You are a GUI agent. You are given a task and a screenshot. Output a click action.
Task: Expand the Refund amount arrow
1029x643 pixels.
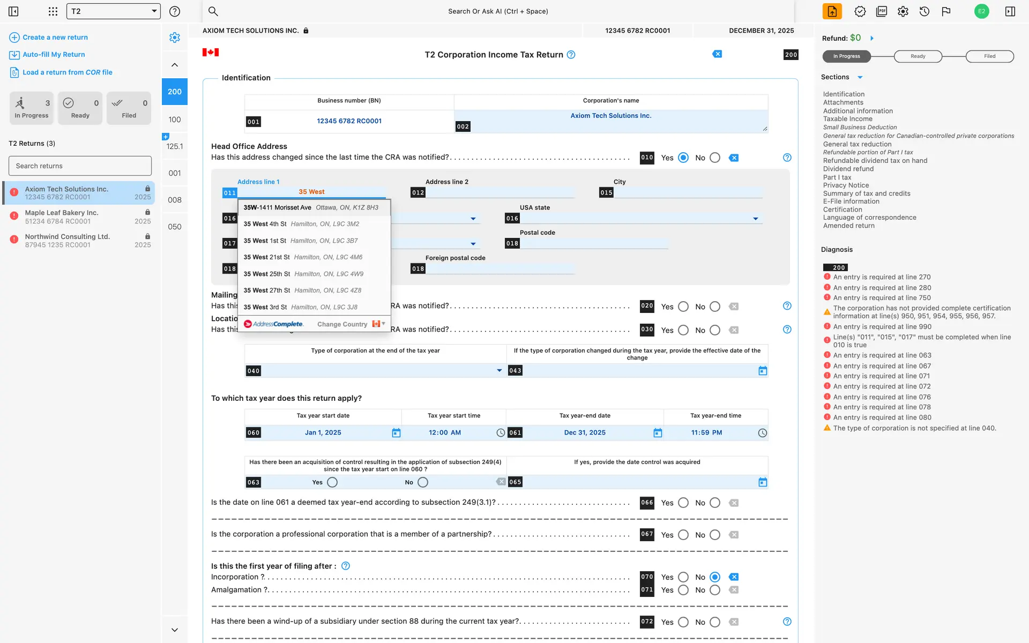872,38
